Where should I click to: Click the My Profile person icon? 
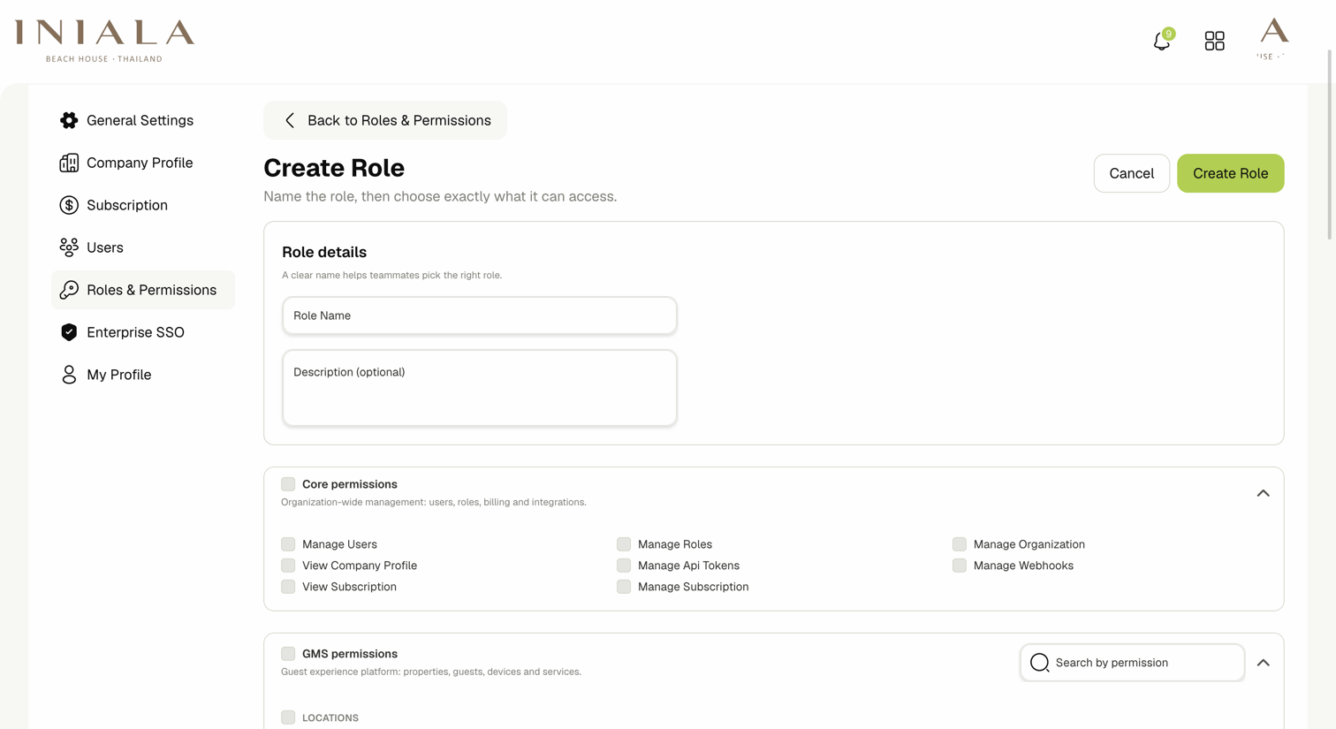[69, 375]
